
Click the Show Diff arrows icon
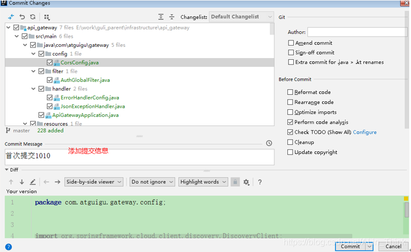[x=11, y=17]
